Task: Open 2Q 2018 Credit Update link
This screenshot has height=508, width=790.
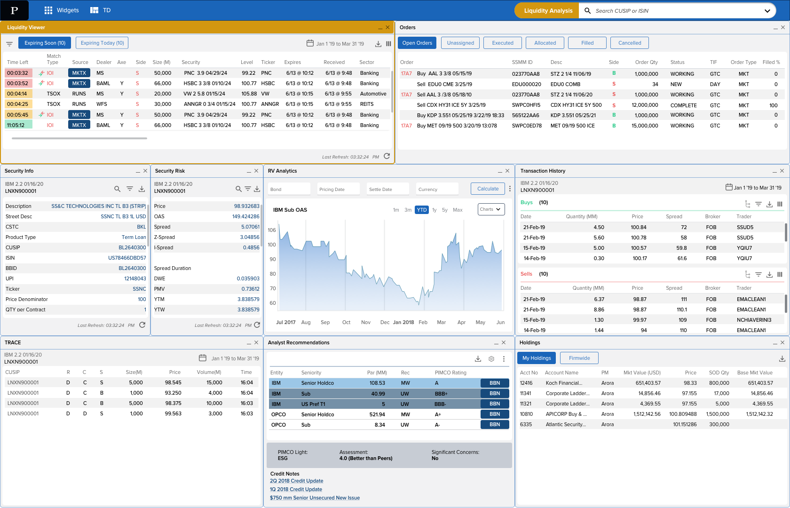Action: pyautogui.click(x=296, y=481)
